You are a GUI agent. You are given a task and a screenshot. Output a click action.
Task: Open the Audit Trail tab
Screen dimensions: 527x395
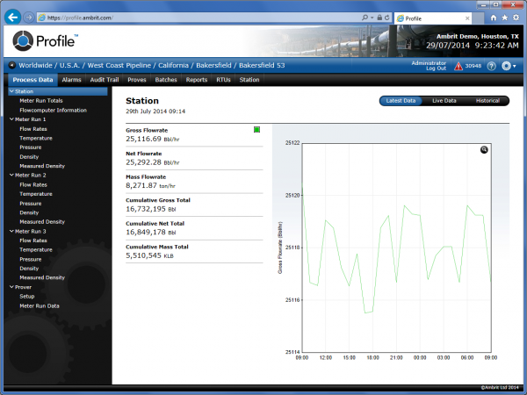point(105,80)
